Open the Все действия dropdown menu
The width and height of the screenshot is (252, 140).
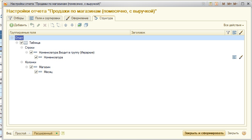pyautogui.click(x=233, y=25)
